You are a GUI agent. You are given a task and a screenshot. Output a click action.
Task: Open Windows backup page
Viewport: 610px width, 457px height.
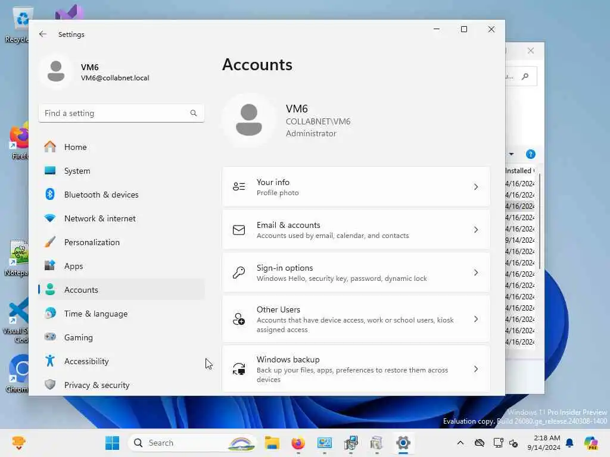point(356,369)
